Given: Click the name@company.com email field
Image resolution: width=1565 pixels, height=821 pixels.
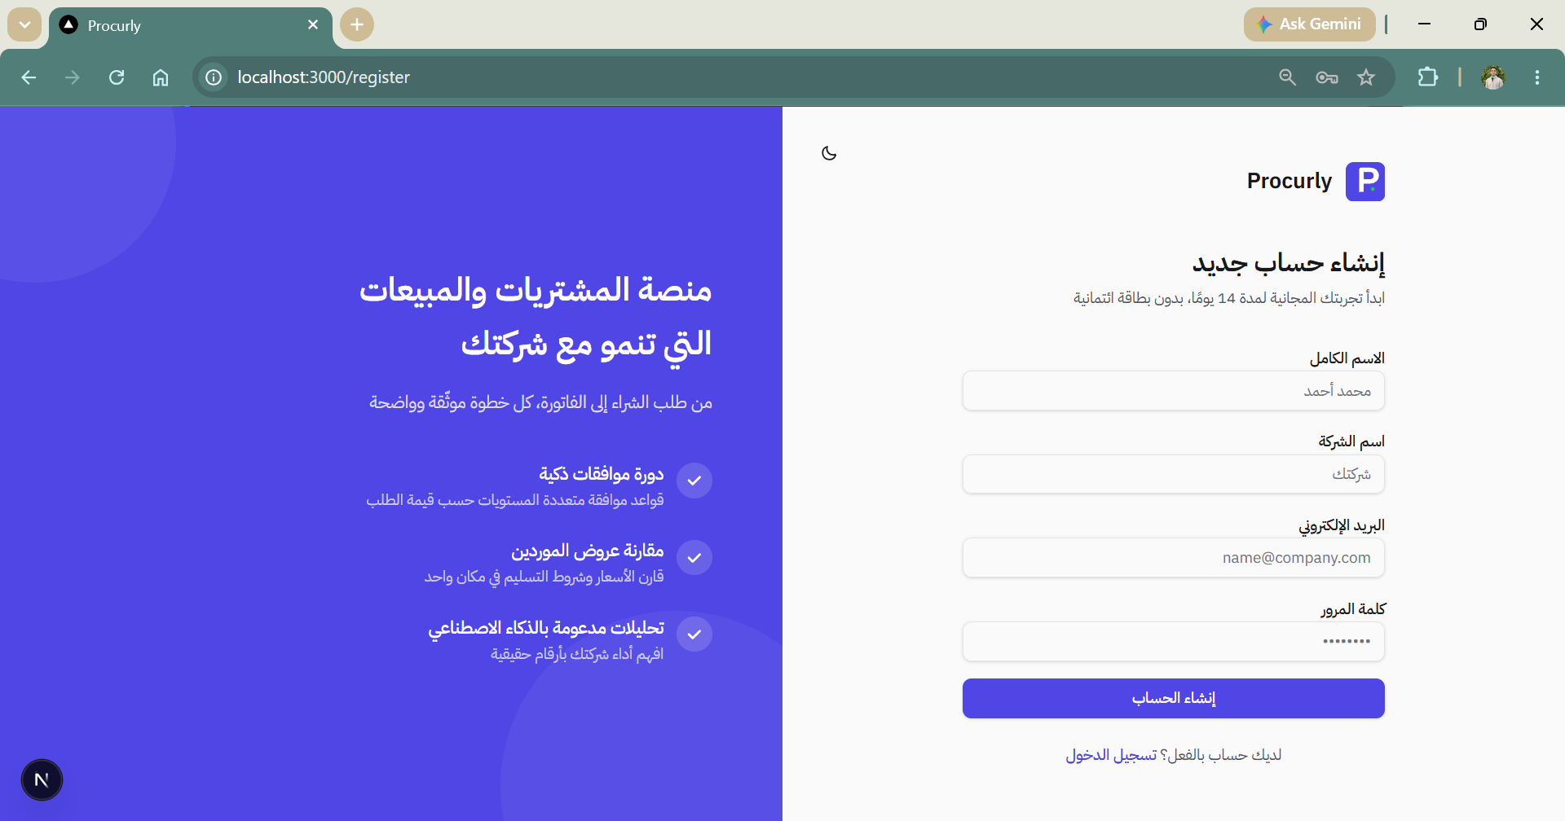Looking at the screenshot, I should 1174,558.
